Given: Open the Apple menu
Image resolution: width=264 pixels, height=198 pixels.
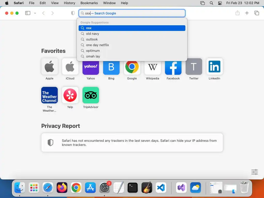Looking at the screenshot, I should 7,3.
